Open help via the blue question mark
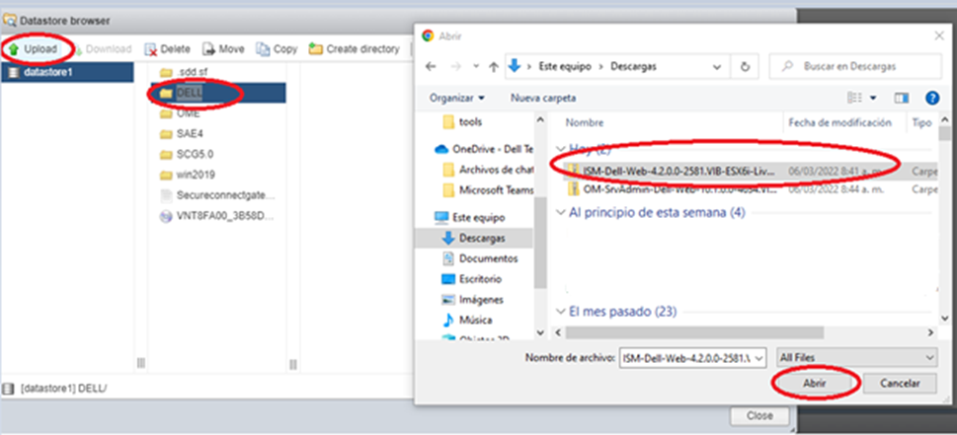Screen dimensions: 957x435 [x=932, y=98]
